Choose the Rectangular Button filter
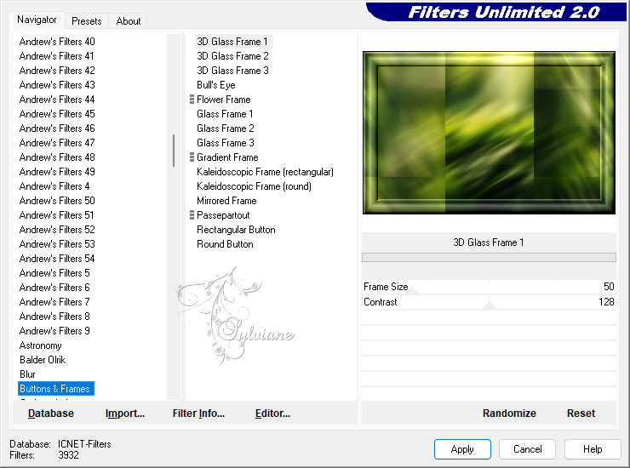This screenshot has height=468, width=630. pyautogui.click(x=236, y=230)
